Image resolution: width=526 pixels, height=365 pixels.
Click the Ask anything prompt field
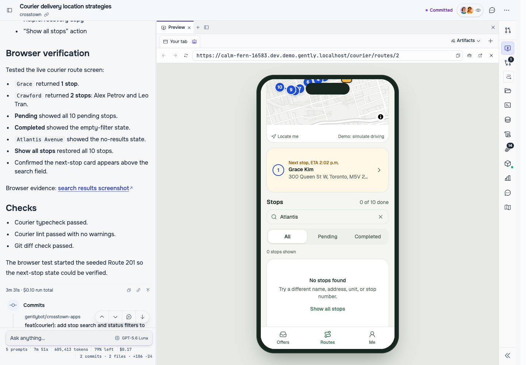pos(60,338)
